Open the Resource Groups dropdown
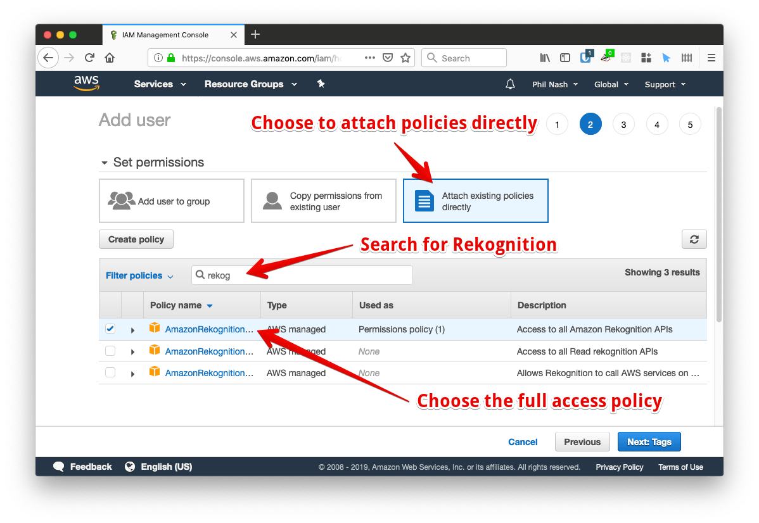 [250, 84]
